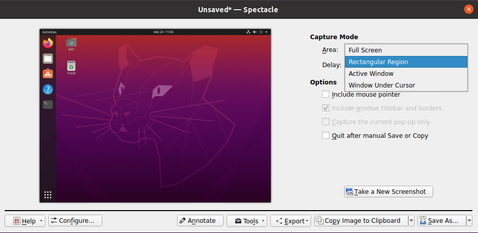
Task: Pick Active Window in the Area dropdown
Action: tap(406, 73)
